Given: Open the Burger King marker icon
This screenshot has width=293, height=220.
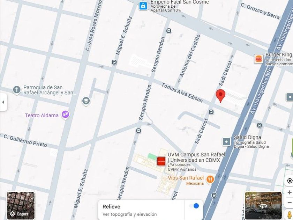Looking at the screenshot, I should pos(258,59).
